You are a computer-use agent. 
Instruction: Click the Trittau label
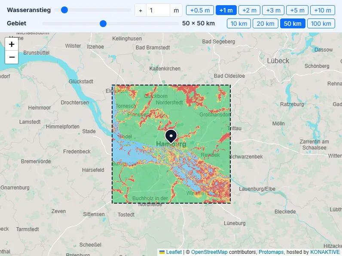234,128
